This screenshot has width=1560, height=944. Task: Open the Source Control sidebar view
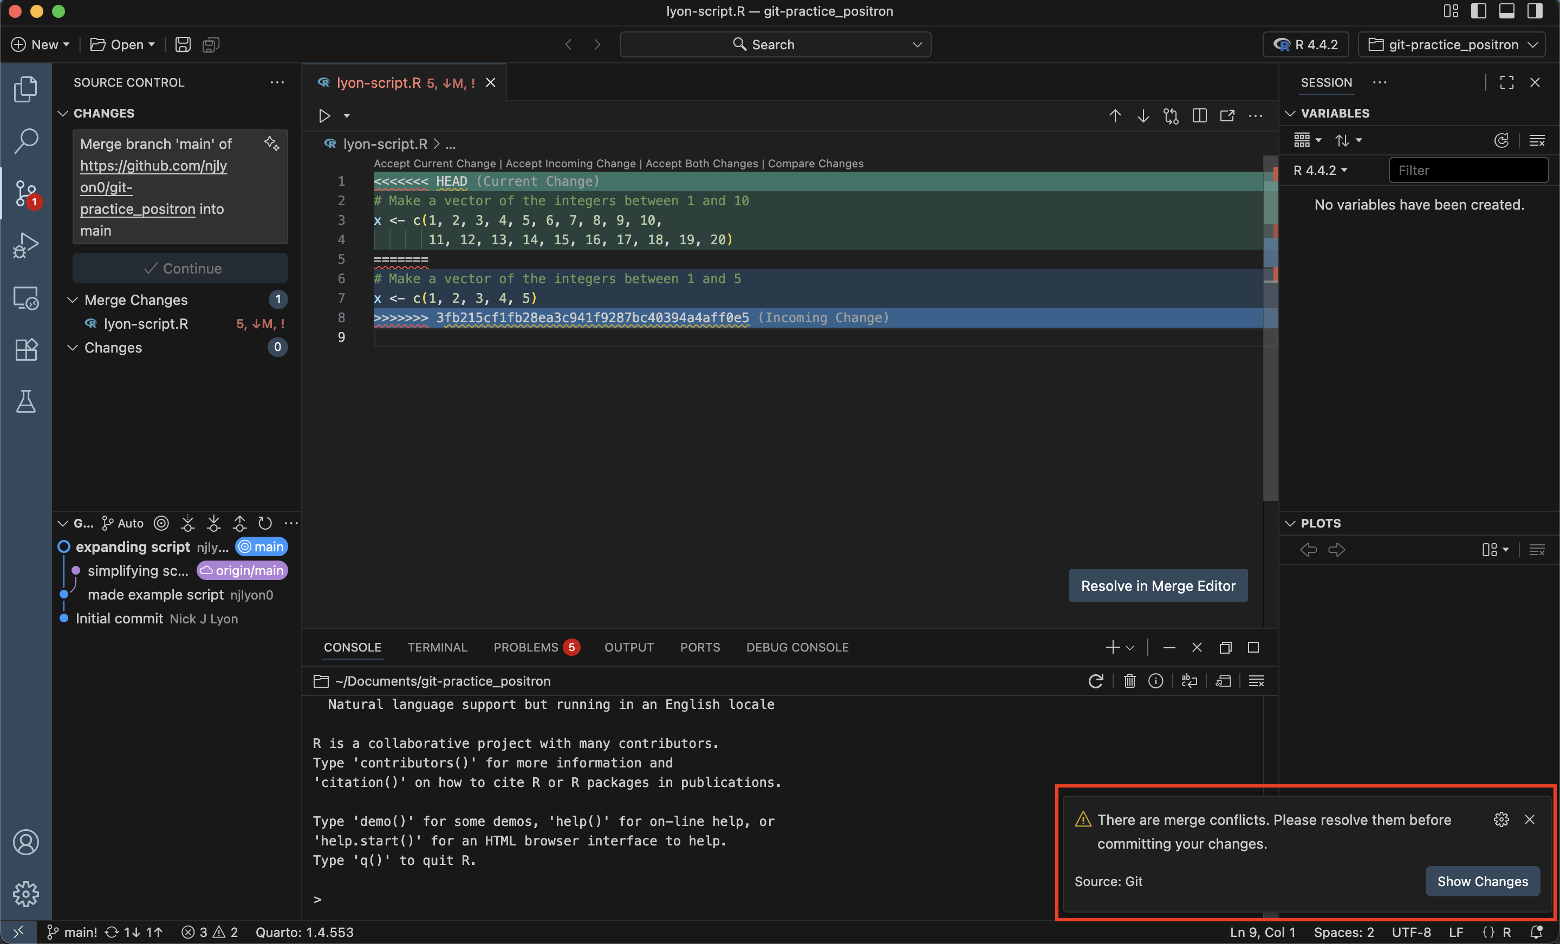pos(26,194)
